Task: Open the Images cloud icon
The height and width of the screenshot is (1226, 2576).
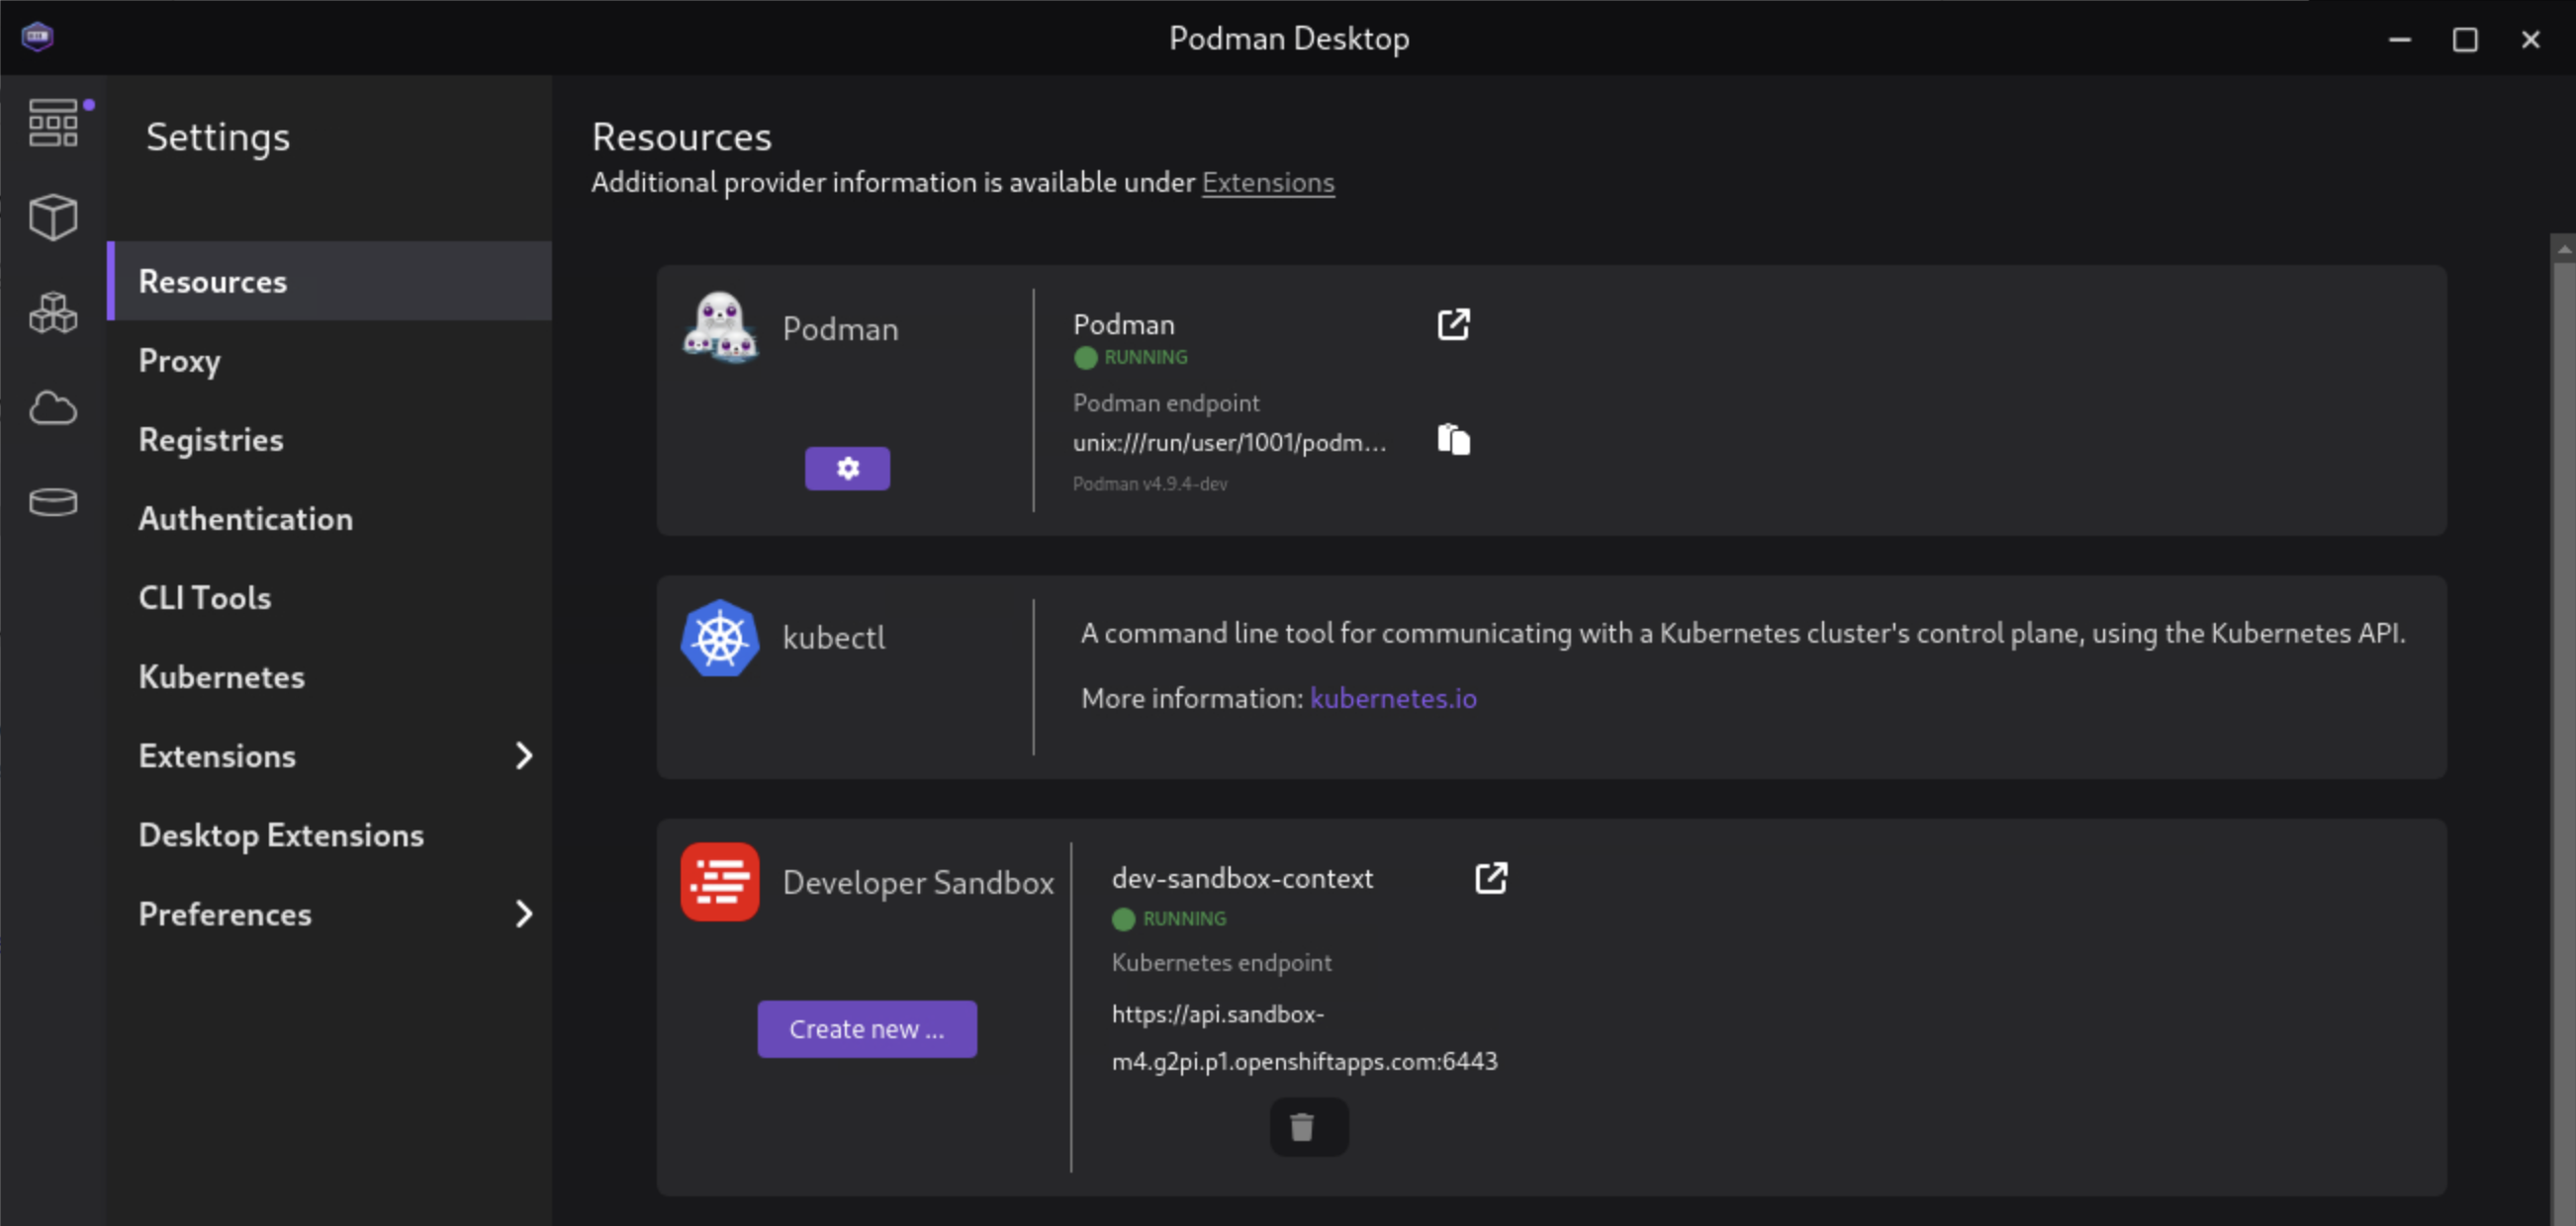Action: point(53,407)
